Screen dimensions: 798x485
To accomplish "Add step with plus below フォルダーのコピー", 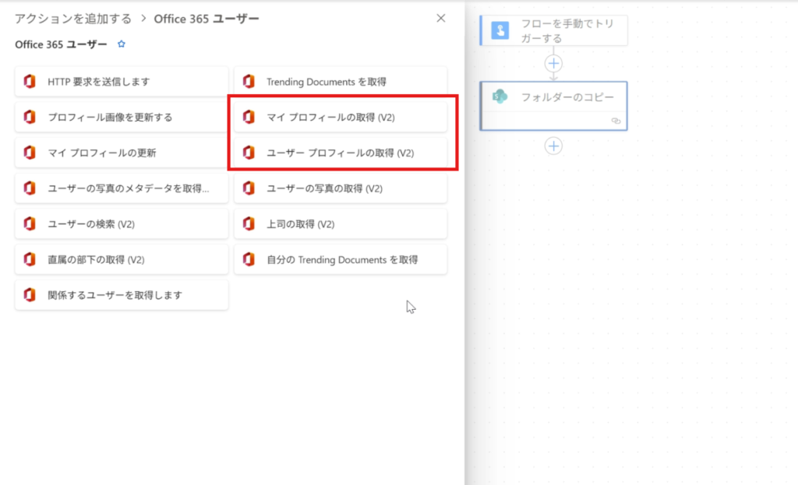I will click(553, 146).
